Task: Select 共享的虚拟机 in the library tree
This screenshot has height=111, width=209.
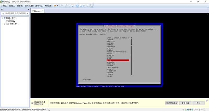Action: click(x=11, y=24)
